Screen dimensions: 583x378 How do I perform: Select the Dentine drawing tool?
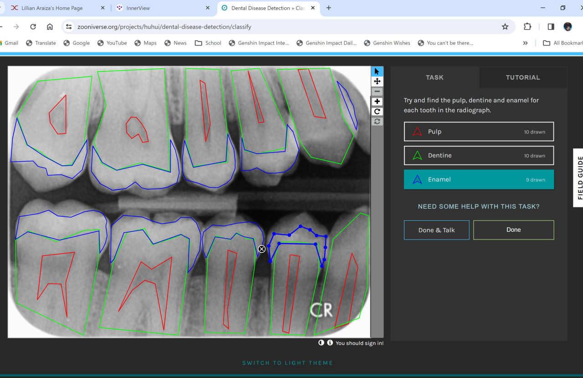coord(479,156)
